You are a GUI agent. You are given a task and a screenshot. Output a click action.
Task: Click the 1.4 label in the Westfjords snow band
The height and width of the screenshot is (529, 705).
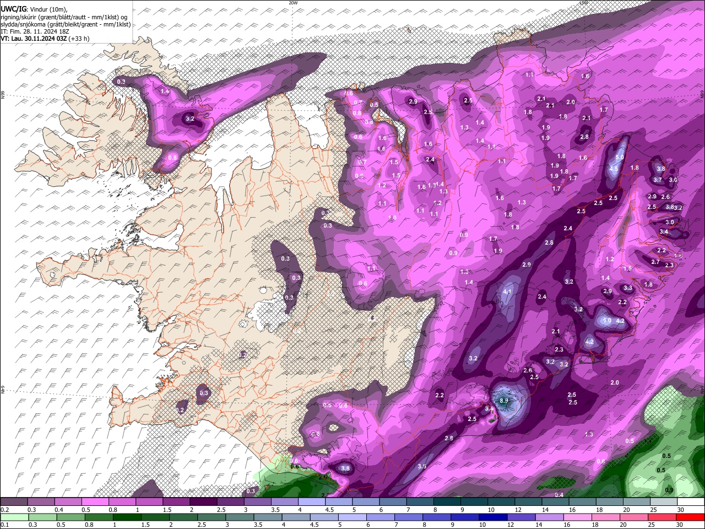point(164,91)
